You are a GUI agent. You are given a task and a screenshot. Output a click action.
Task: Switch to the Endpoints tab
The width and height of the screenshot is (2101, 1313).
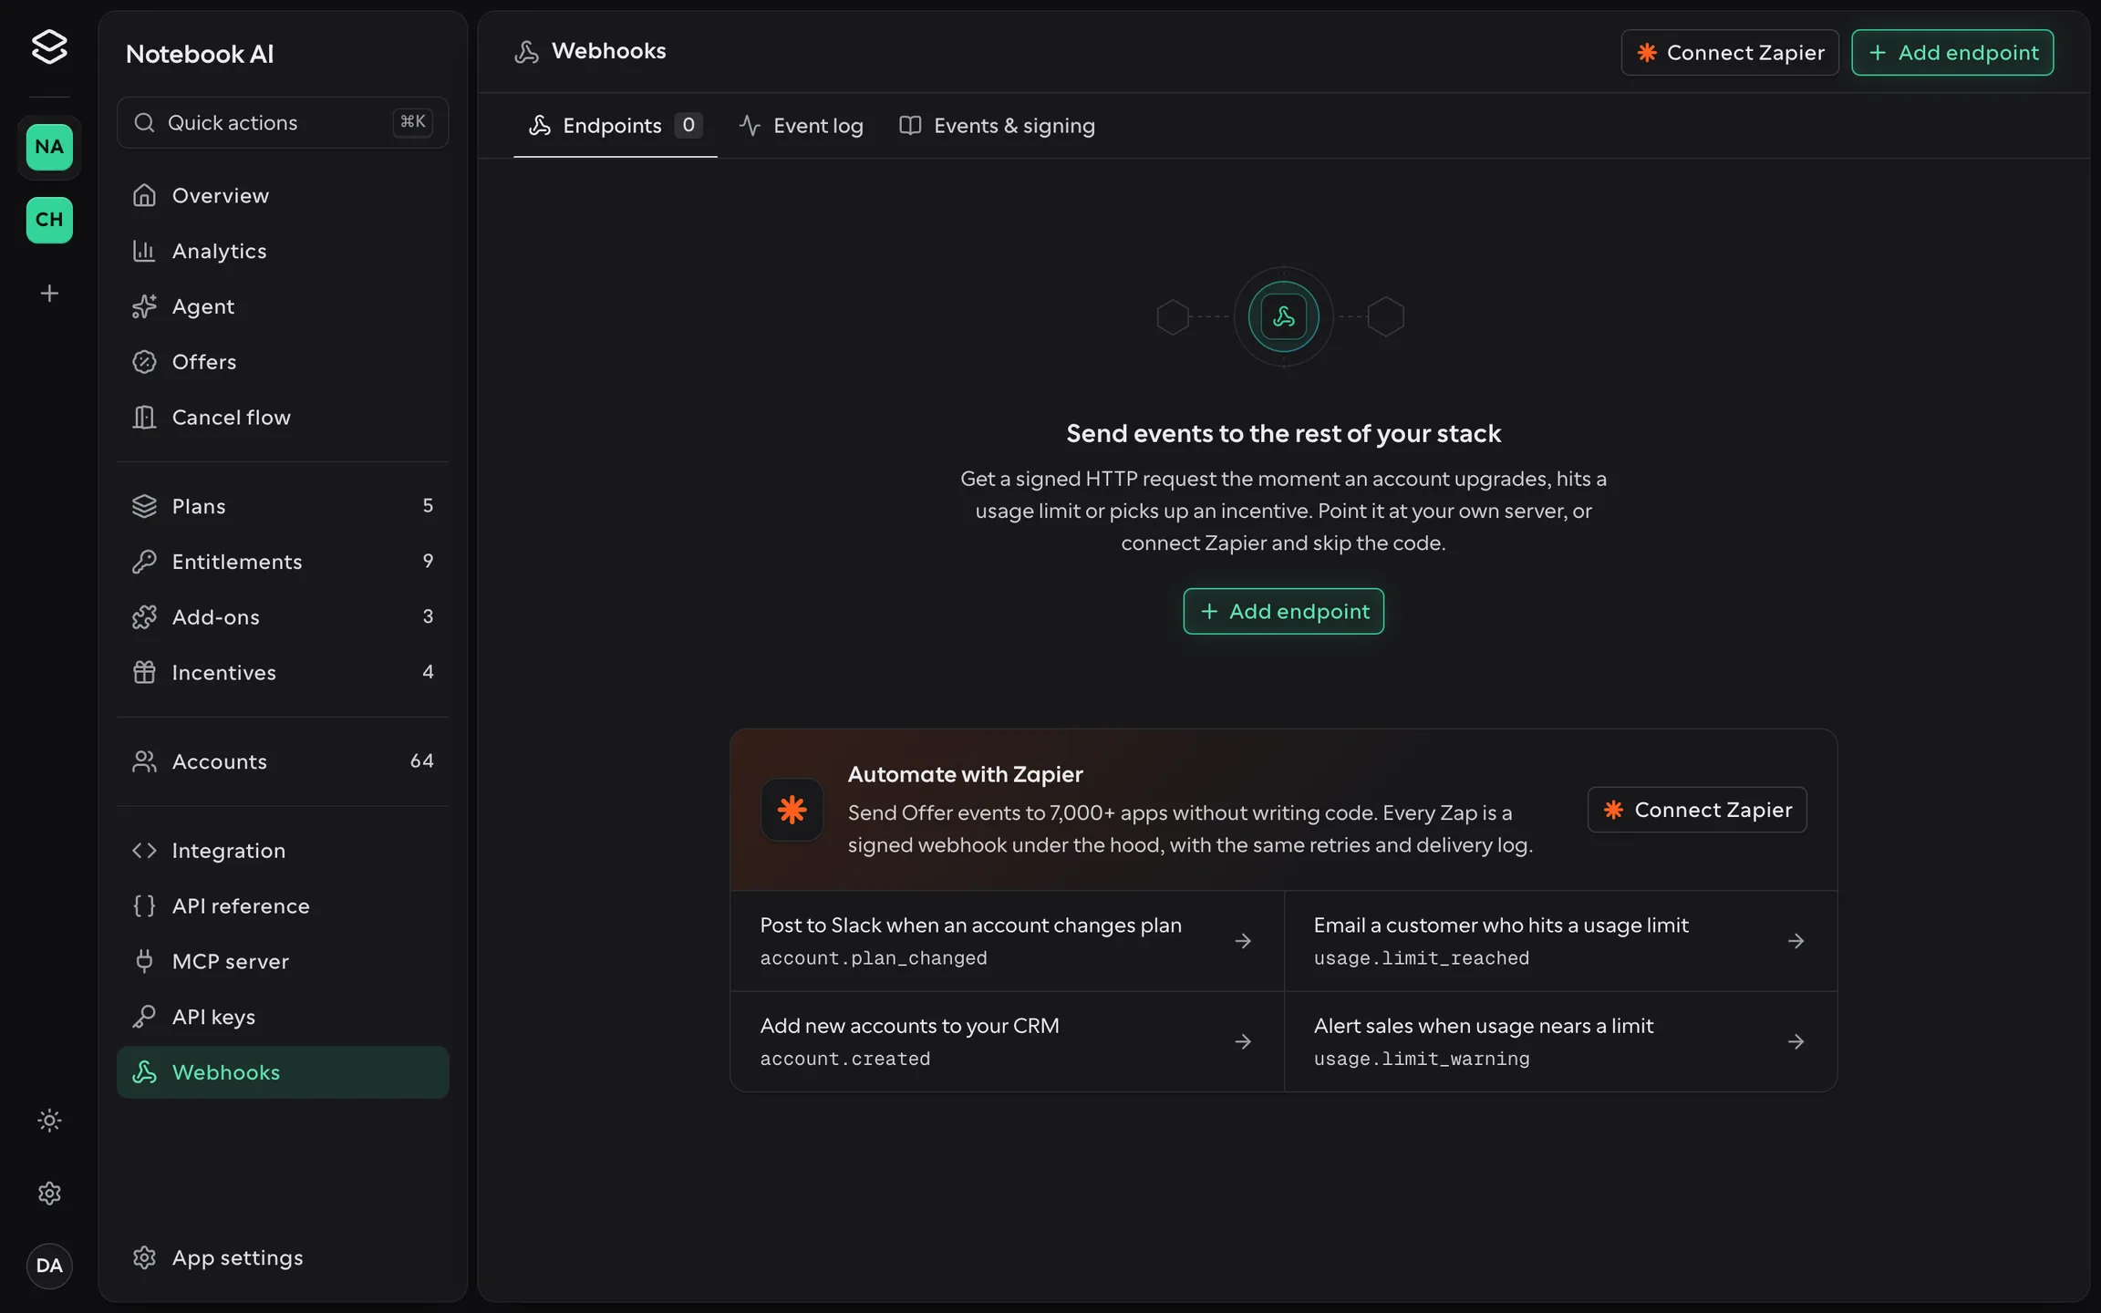616,126
